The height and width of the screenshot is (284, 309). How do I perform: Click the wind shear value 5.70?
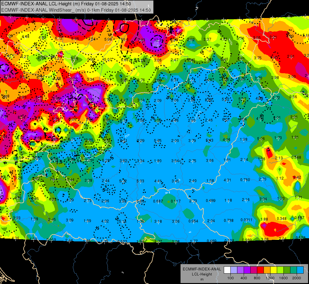(x=241, y=38)
